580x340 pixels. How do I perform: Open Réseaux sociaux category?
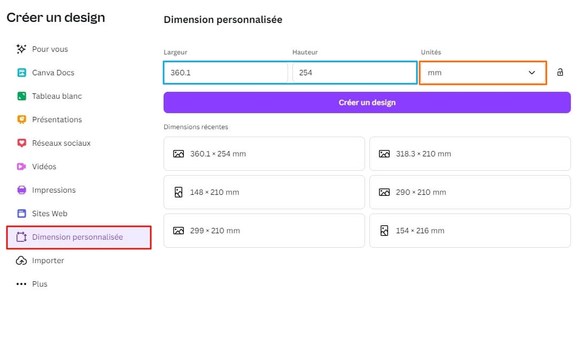[79, 143]
